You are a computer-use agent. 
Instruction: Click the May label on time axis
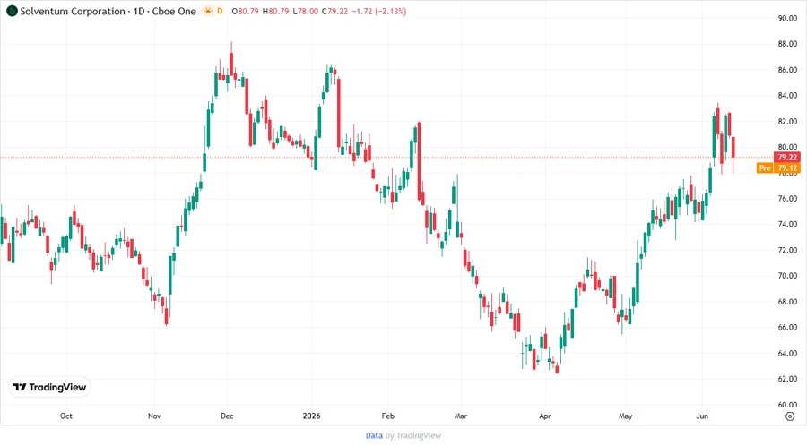625,416
